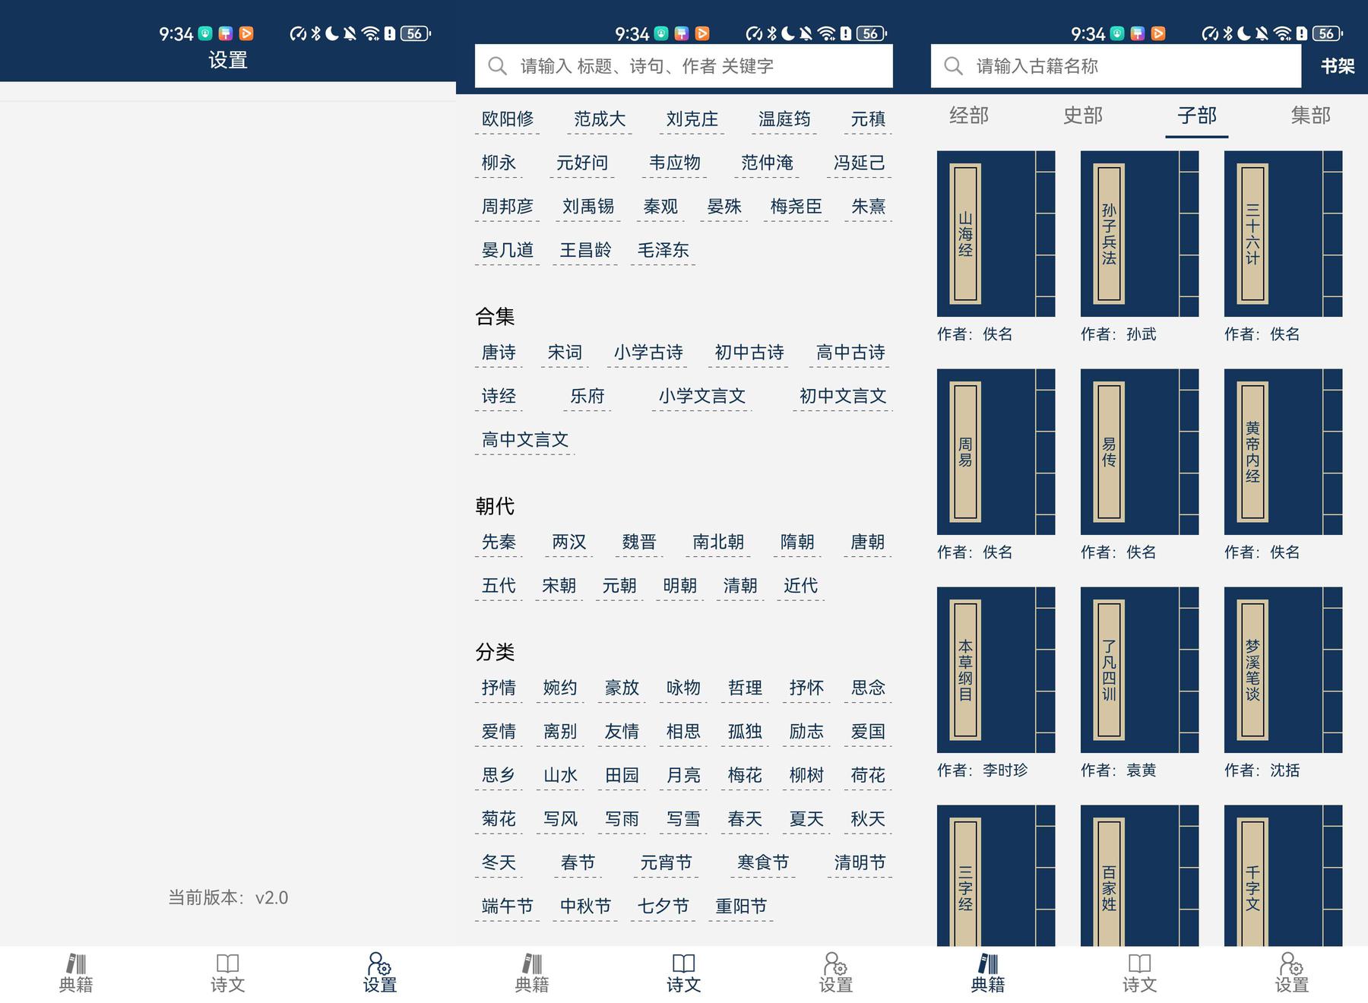Select author tag 温庭筠
1368x1003 pixels.
tap(784, 119)
